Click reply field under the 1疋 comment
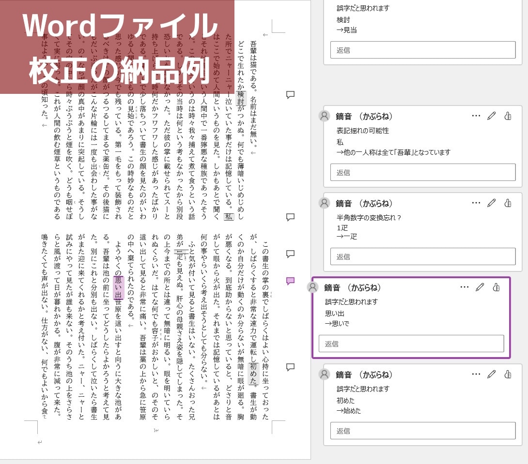The height and width of the screenshot is (464, 528). click(x=423, y=256)
